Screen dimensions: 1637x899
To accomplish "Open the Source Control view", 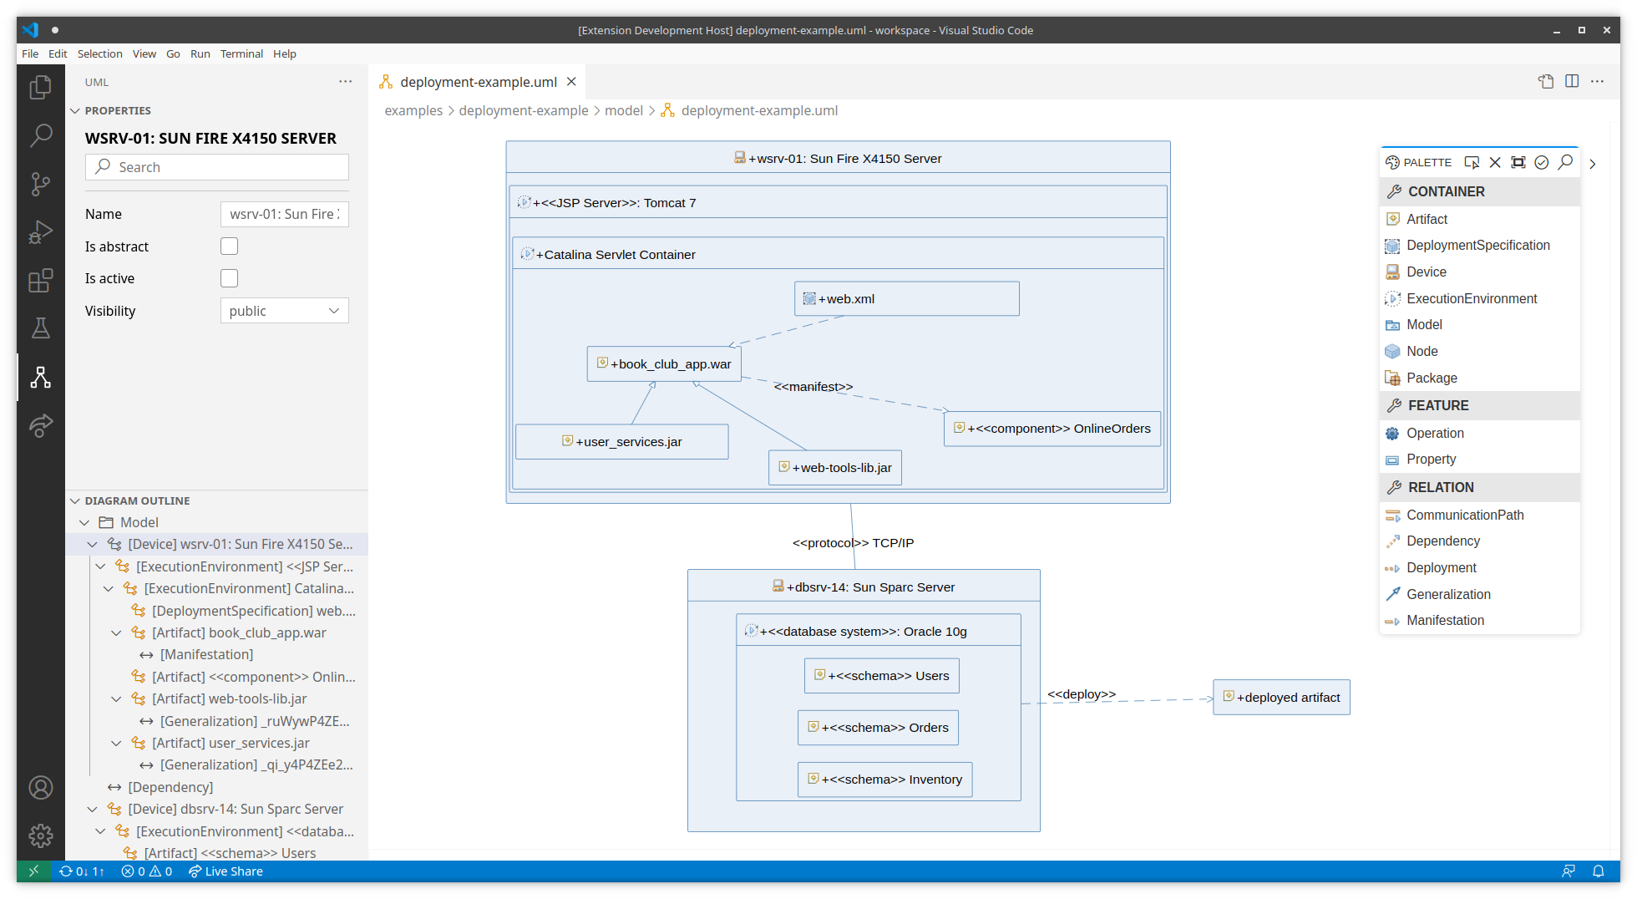I will pos(40,184).
